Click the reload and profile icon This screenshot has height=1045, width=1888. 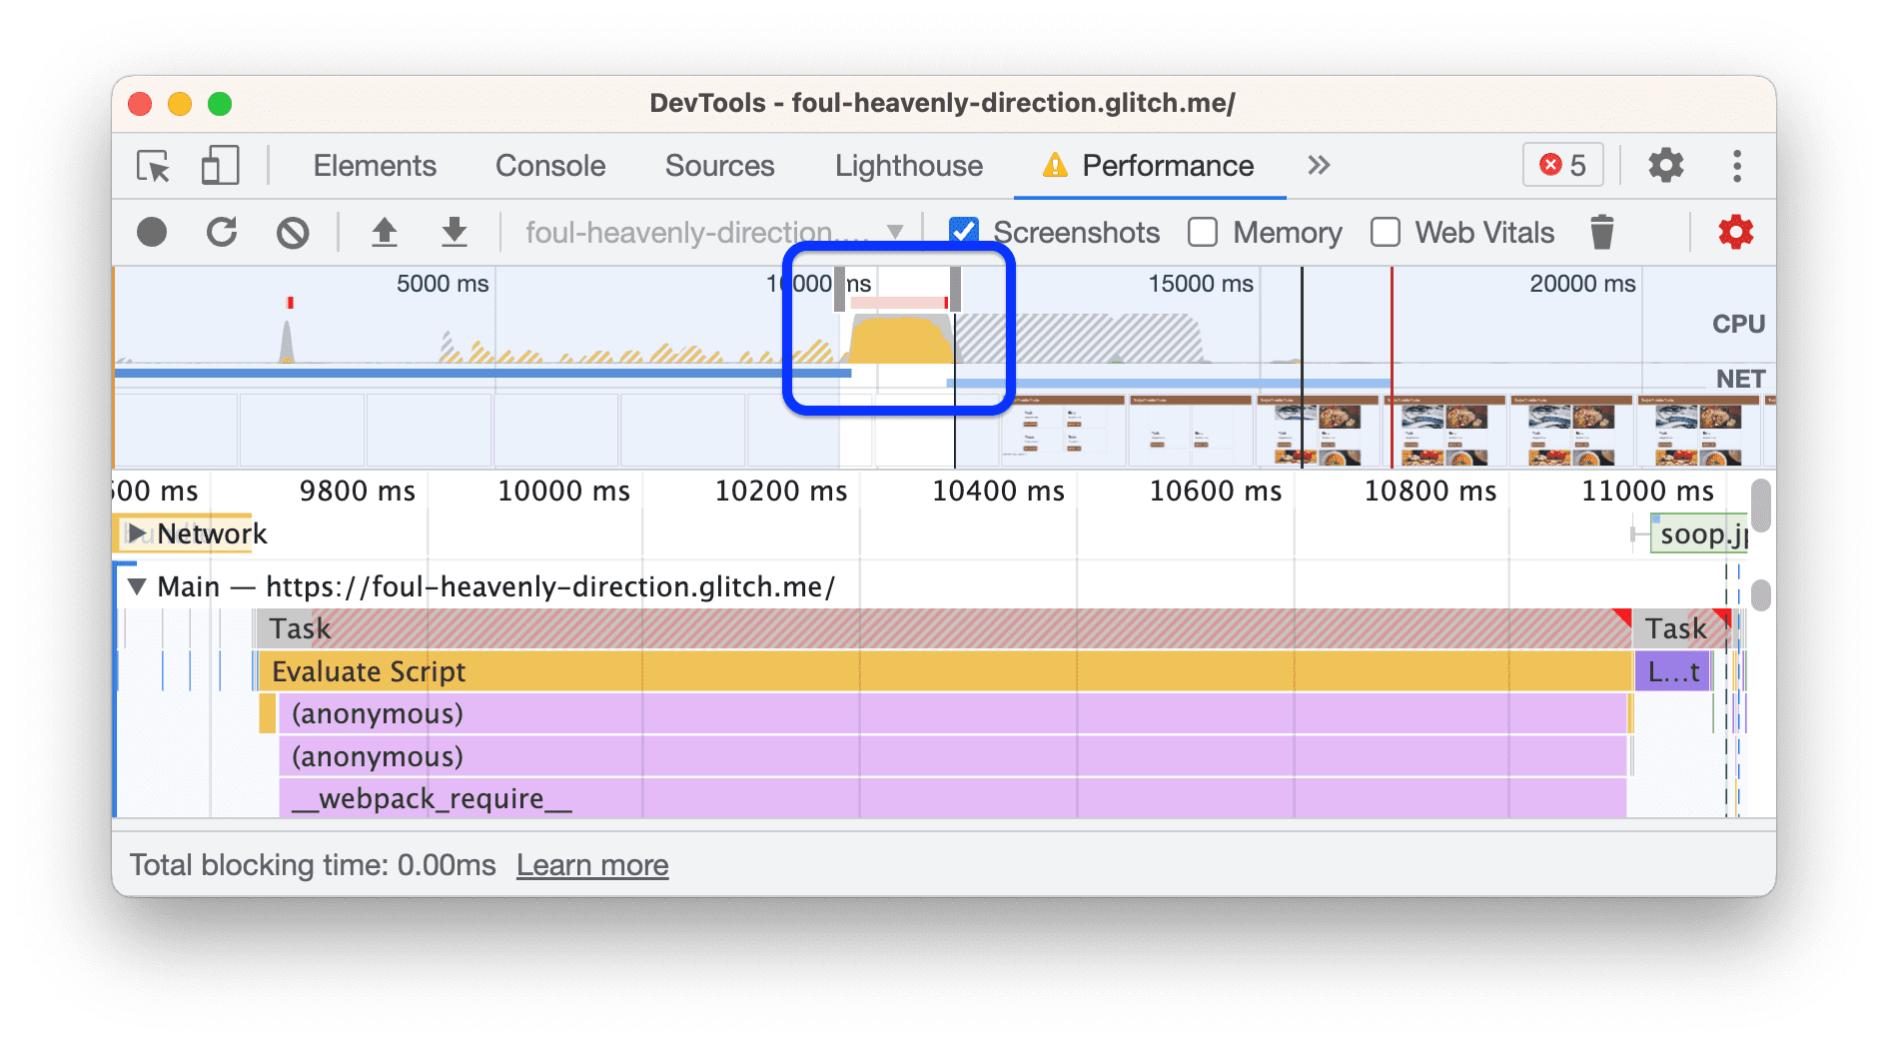point(222,233)
